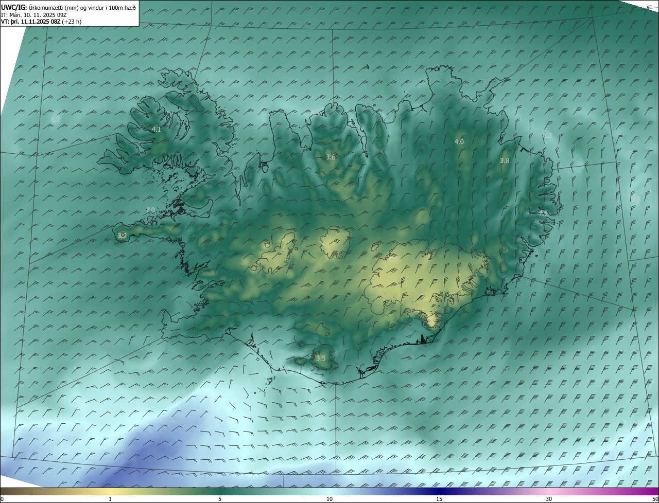Click the color scale tick labeled 1

coord(110,499)
